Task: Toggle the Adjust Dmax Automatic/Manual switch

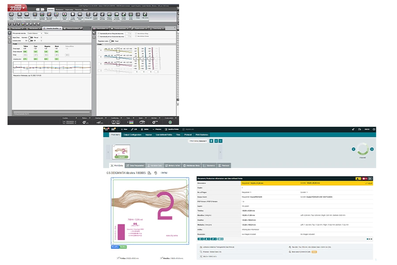Action: [31, 38]
